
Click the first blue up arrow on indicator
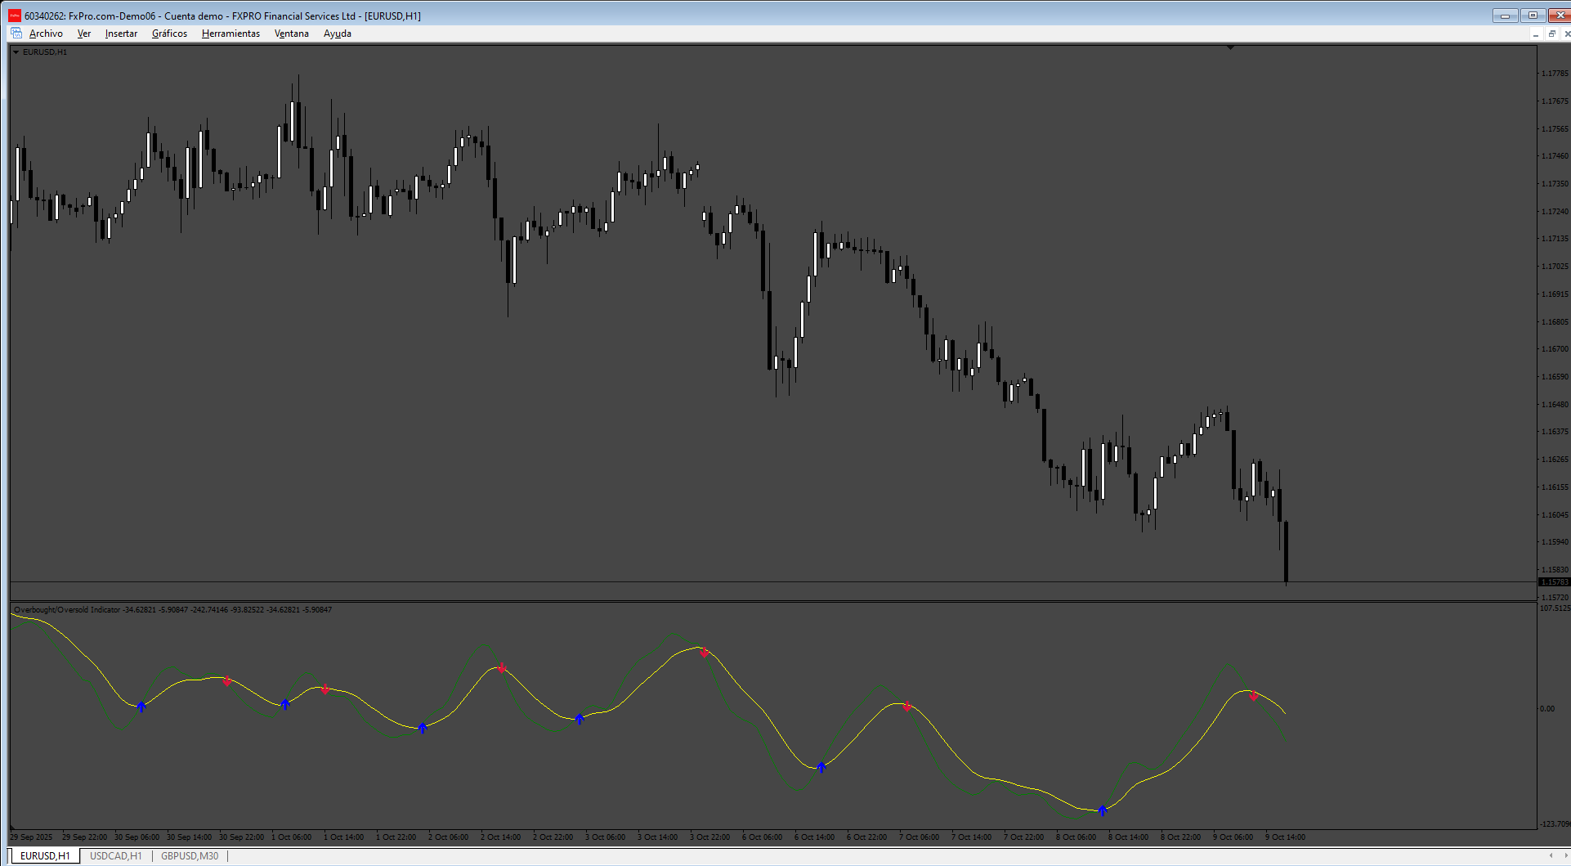(x=141, y=707)
